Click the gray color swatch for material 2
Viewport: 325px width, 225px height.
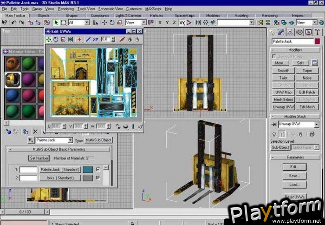point(88,178)
